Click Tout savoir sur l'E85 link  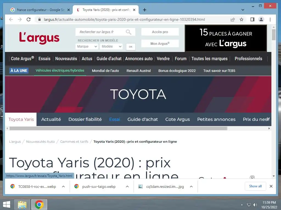pos(219,71)
